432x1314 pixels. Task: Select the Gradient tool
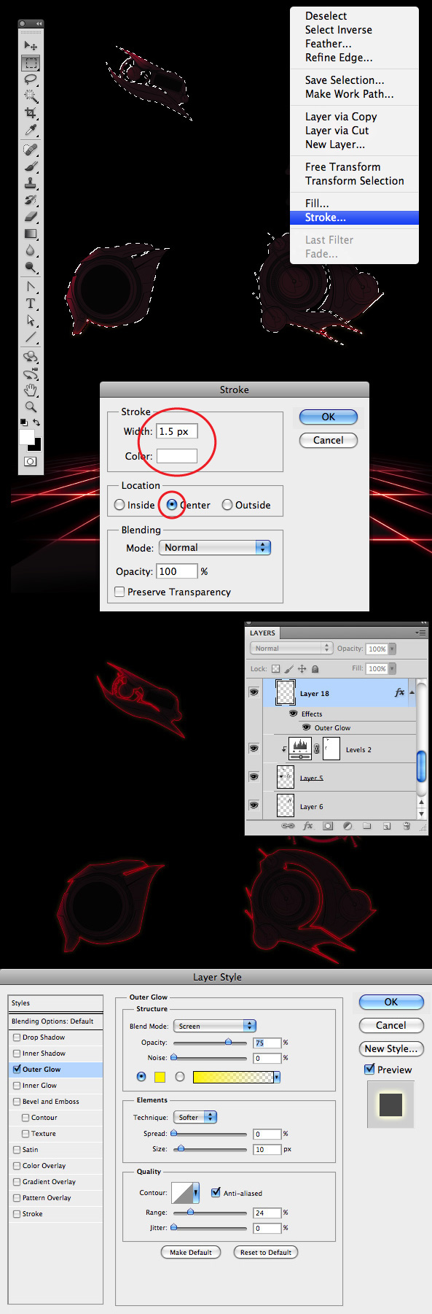[x=31, y=233]
